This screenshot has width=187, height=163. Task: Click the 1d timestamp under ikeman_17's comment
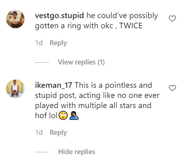pyautogui.click(x=39, y=133)
